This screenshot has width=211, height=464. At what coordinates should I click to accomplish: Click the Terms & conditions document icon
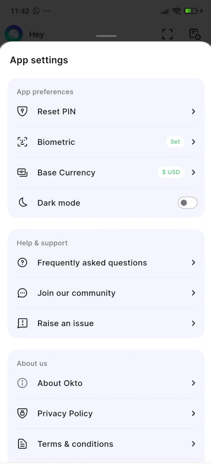[22, 444]
